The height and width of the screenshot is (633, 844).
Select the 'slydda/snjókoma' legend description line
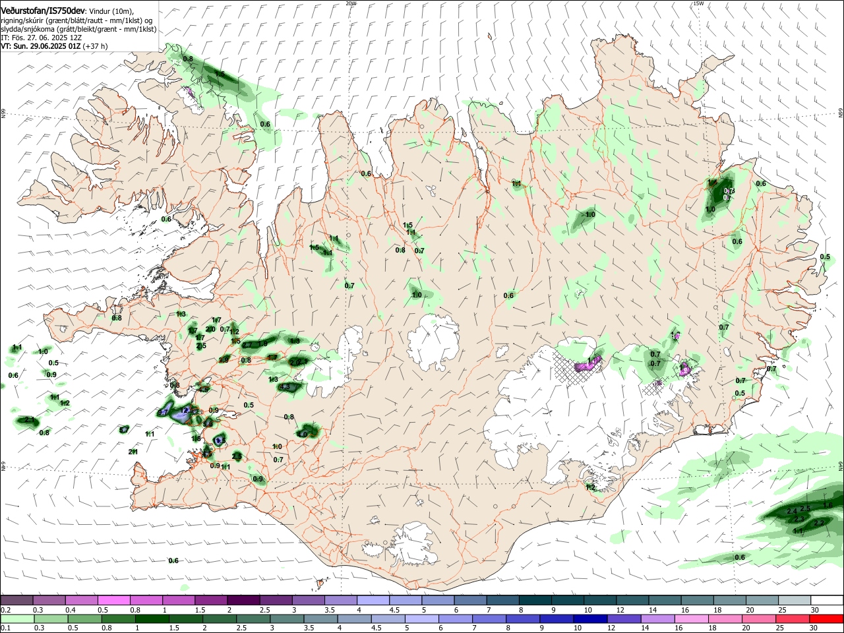click(78, 29)
